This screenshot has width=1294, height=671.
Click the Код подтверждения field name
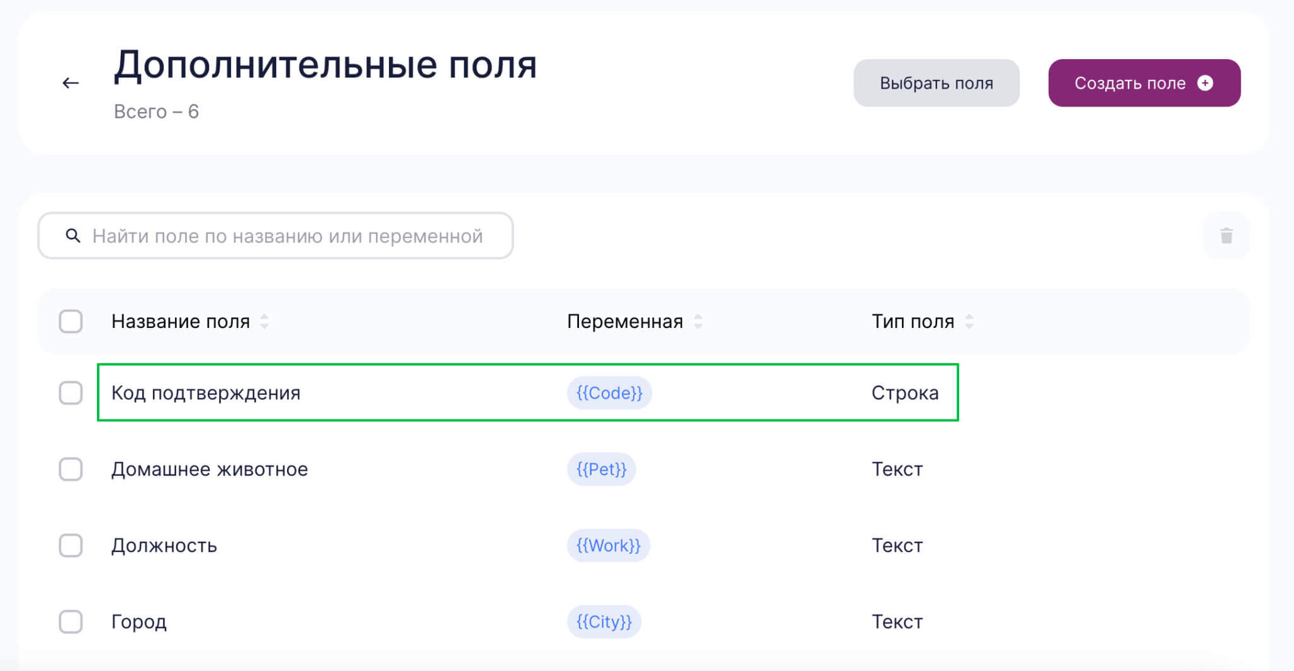pyautogui.click(x=206, y=393)
